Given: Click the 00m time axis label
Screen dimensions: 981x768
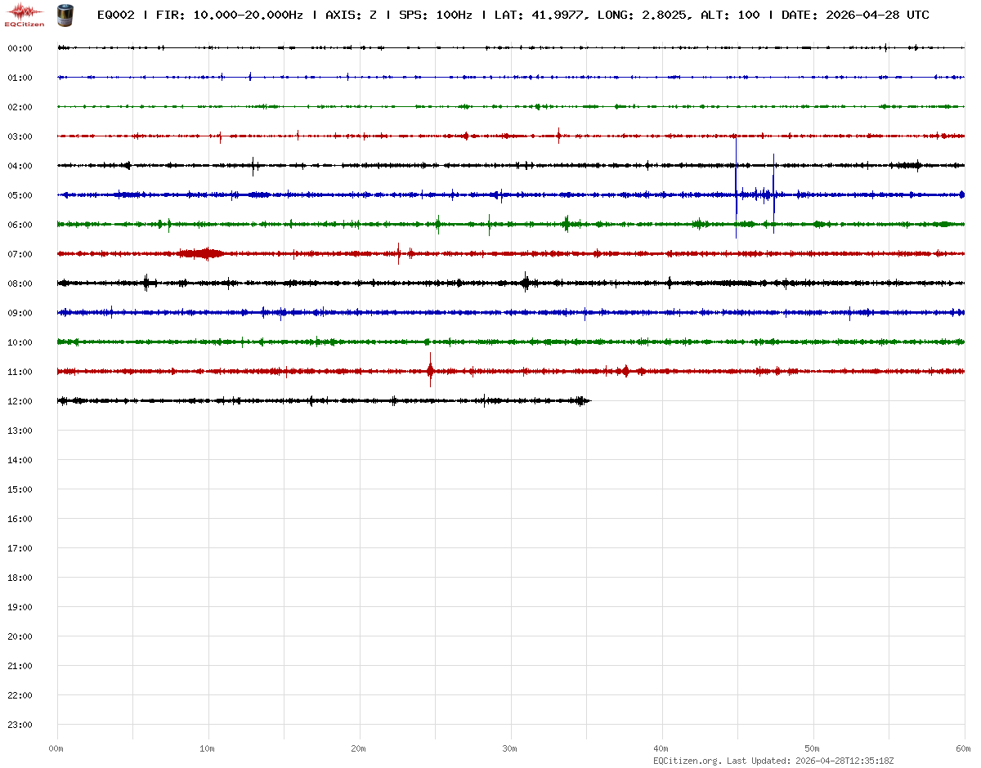Looking at the screenshot, I should [56, 748].
